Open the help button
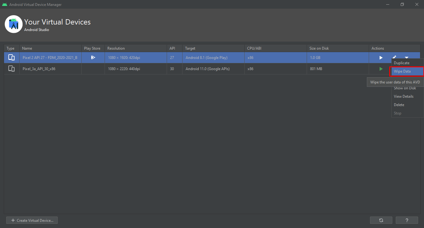The height and width of the screenshot is (228, 424). click(407, 220)
